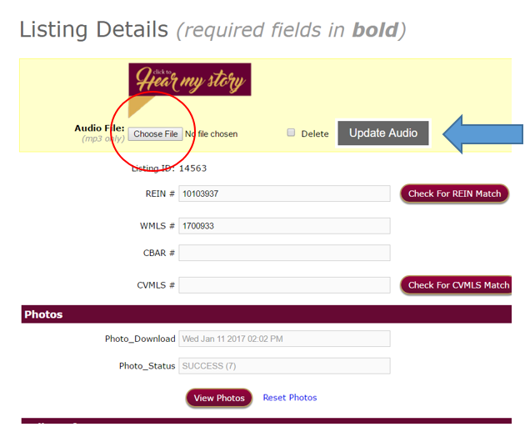Click the Listing ID value 14563
Viewport: 530px width, 437px height.
pos(192,168)
